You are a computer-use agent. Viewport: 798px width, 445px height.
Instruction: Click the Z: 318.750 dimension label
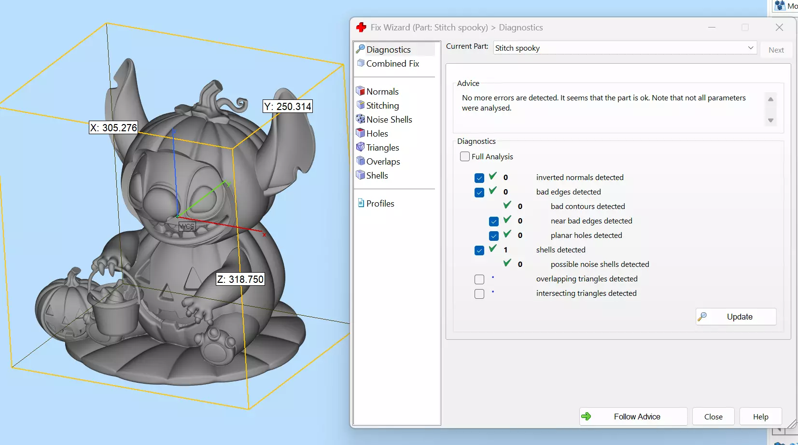(240, 279)
